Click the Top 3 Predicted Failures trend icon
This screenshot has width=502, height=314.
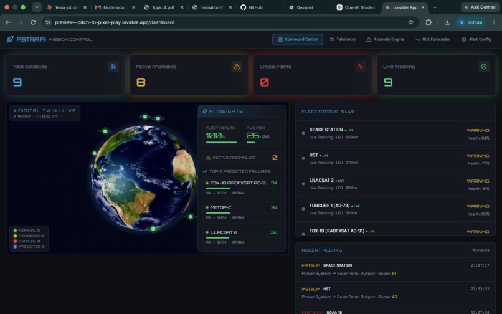[205, 171]
